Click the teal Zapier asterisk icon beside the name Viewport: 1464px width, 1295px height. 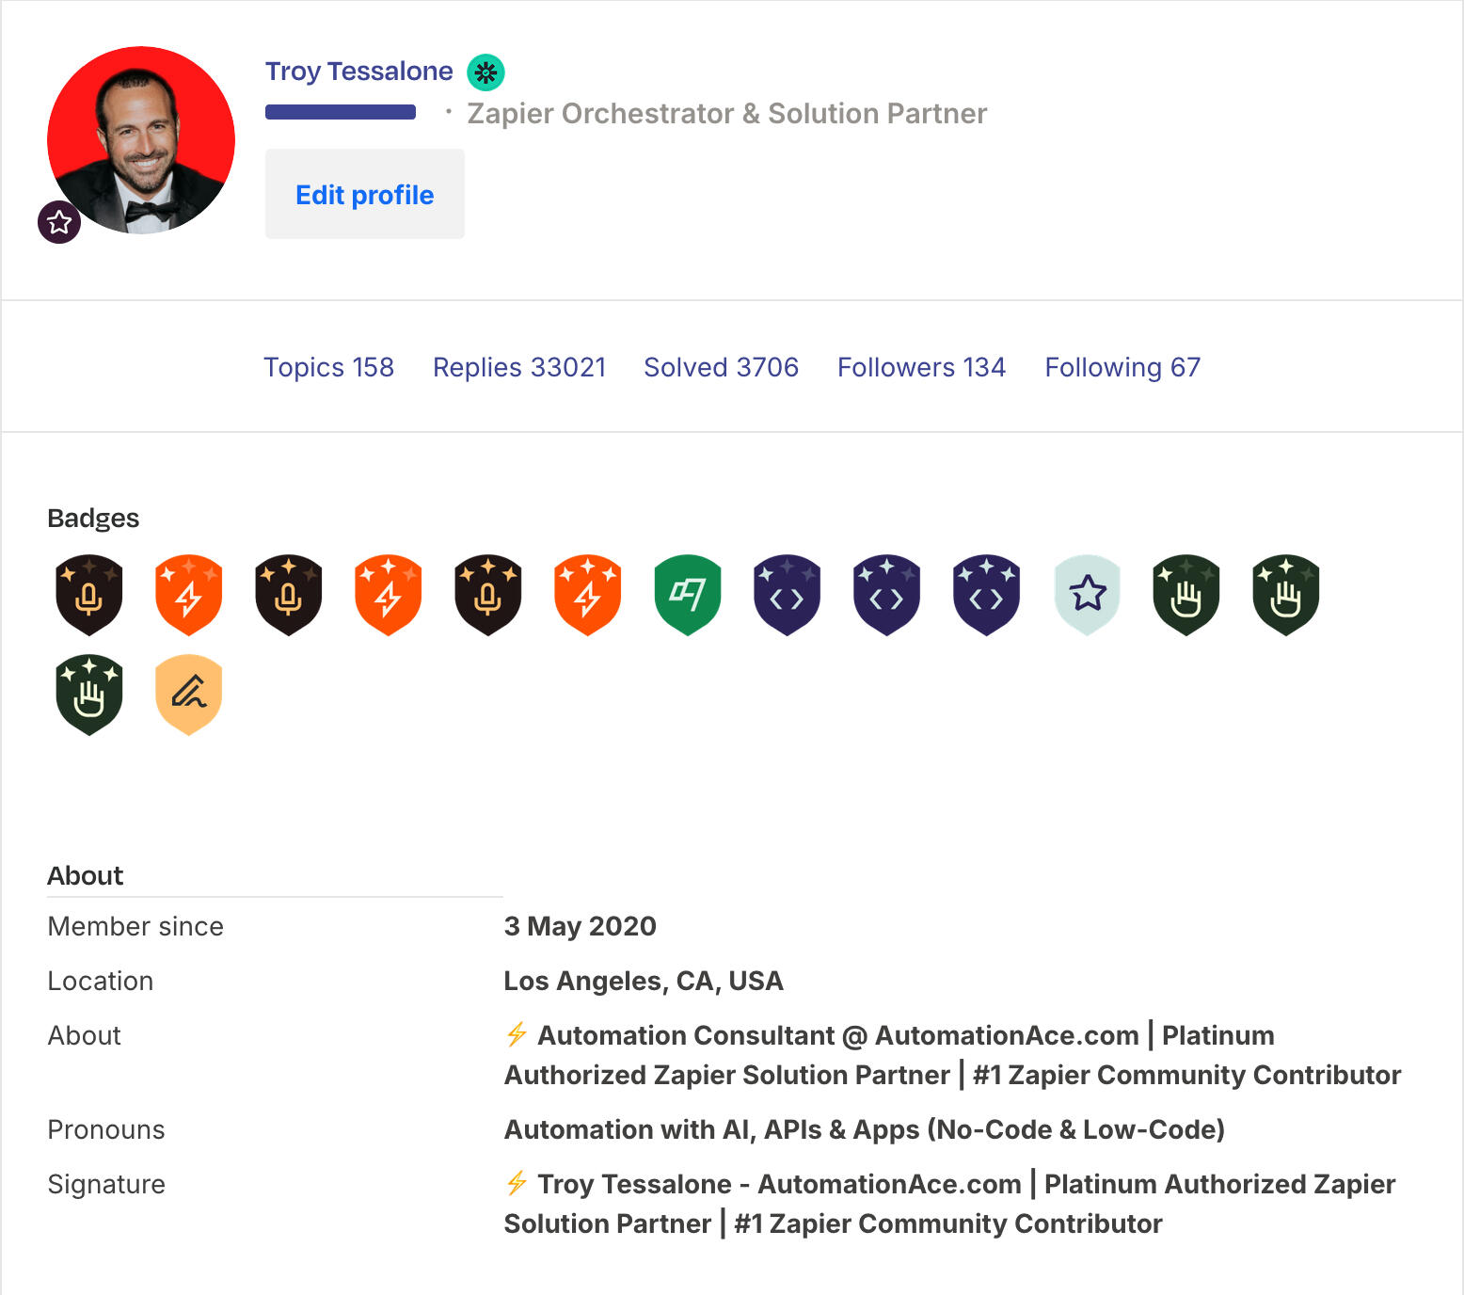point(485,72)
